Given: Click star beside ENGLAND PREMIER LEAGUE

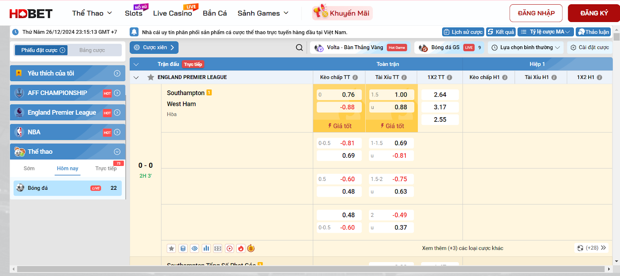Looking at the screenshot, I should [151, 77].
